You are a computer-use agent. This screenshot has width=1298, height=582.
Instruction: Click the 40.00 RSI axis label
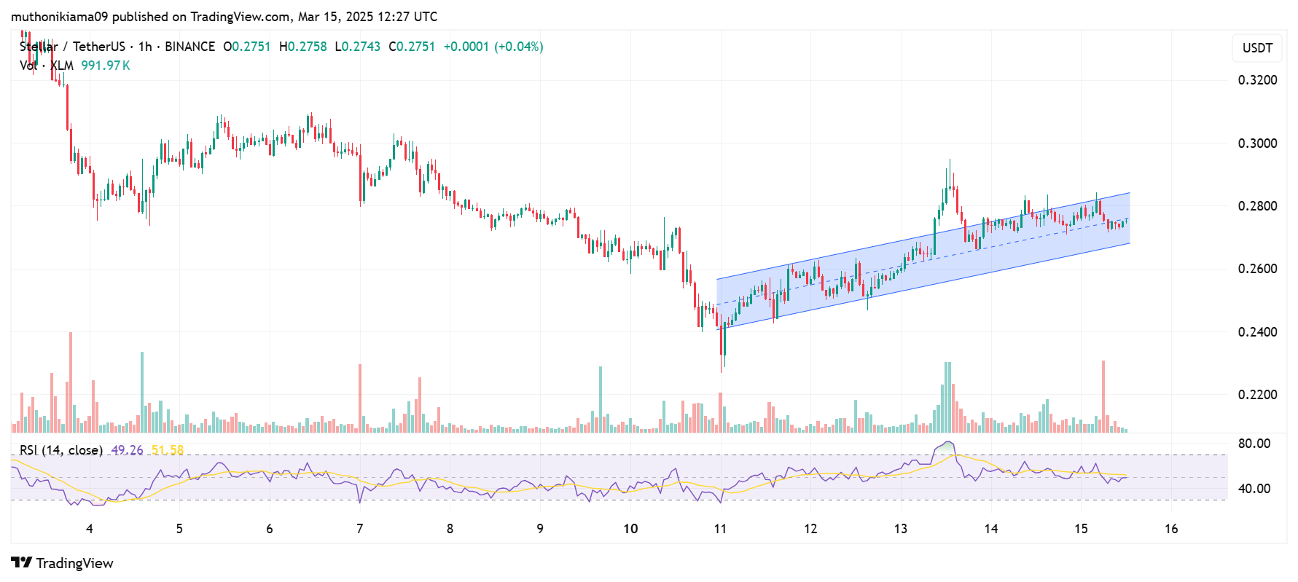(x=1254, y=489)
